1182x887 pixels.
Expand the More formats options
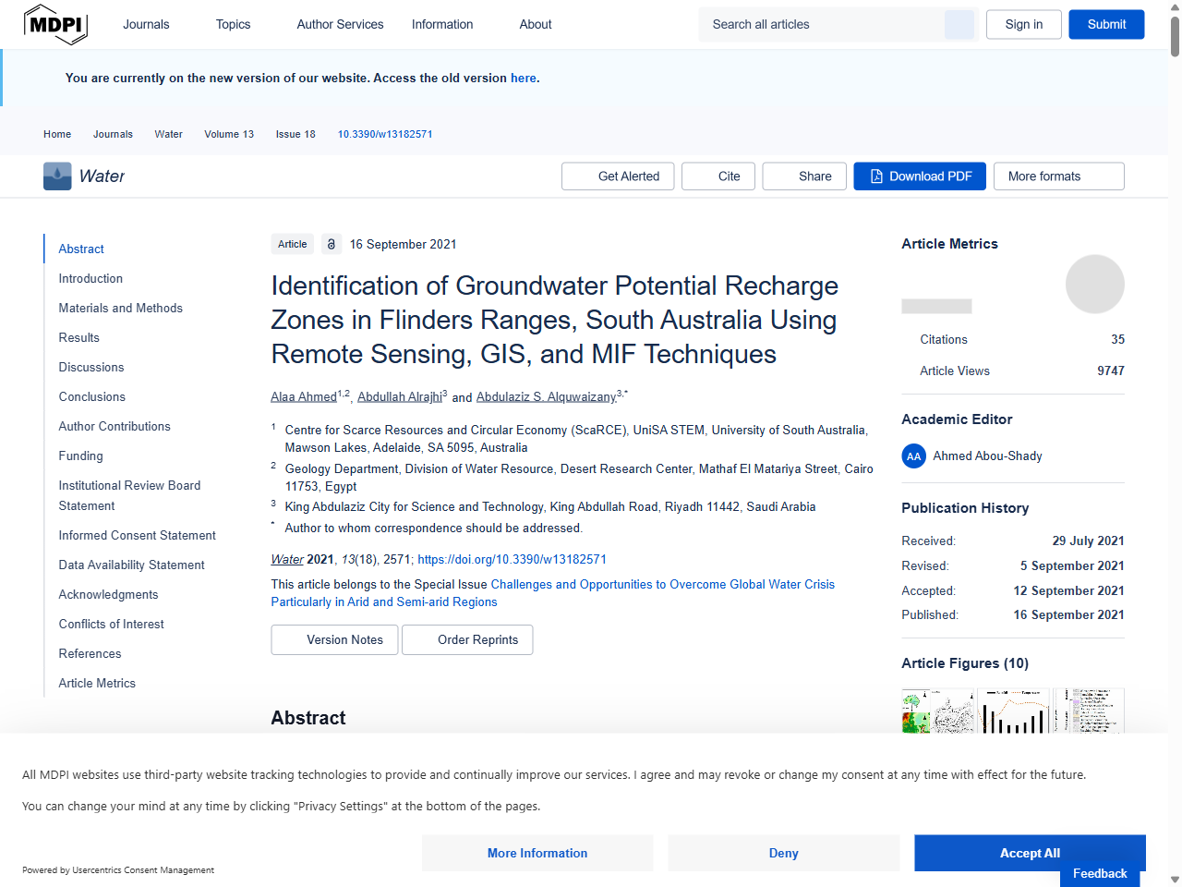[1058, 176]
